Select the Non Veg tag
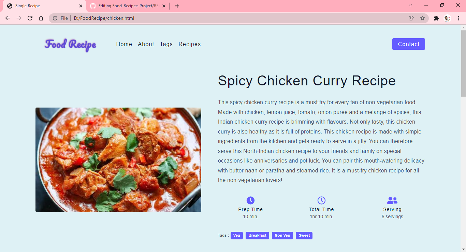This screenshot has height=252, width=466. [282, 235]
